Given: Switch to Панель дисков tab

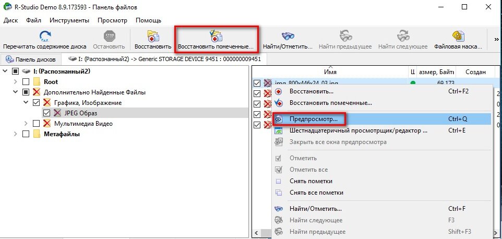Looking at the screenshot, I should click(x=31, y=59).
